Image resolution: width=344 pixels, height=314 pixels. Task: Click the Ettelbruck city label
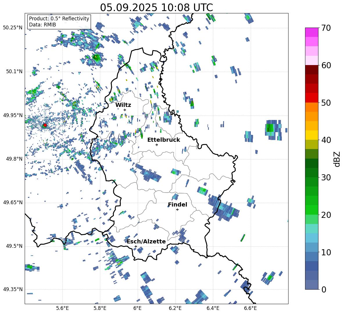pos(164,140)
